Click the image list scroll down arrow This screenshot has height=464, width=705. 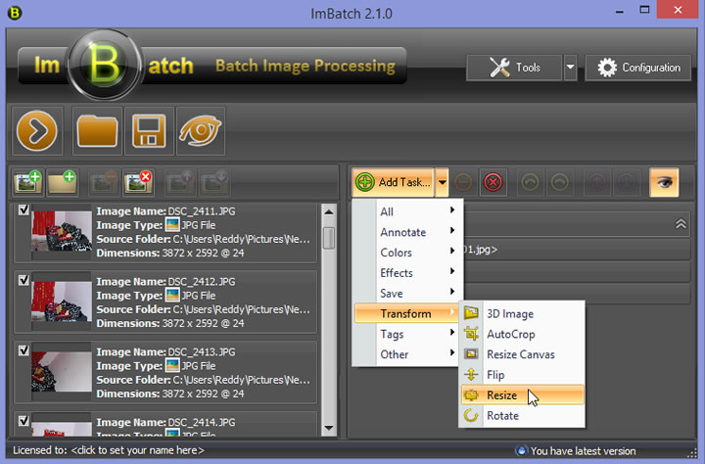coord(329,428)
